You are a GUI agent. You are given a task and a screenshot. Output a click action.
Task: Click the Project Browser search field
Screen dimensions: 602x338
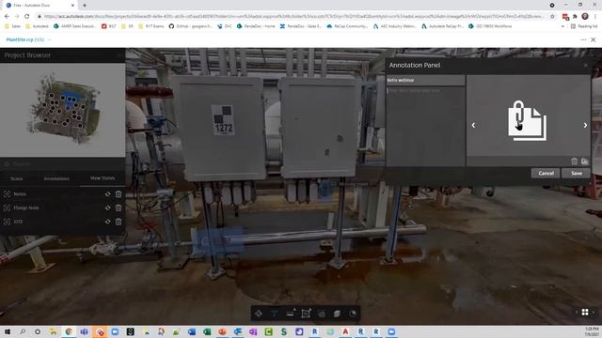pyautogui.click(x=63, y=163)
